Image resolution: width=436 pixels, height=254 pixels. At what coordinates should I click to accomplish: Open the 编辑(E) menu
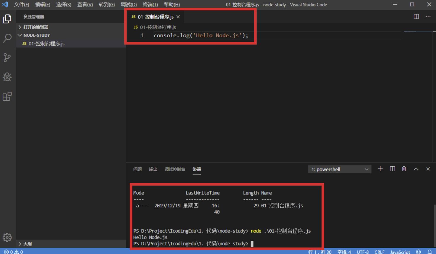pos(43,4)
